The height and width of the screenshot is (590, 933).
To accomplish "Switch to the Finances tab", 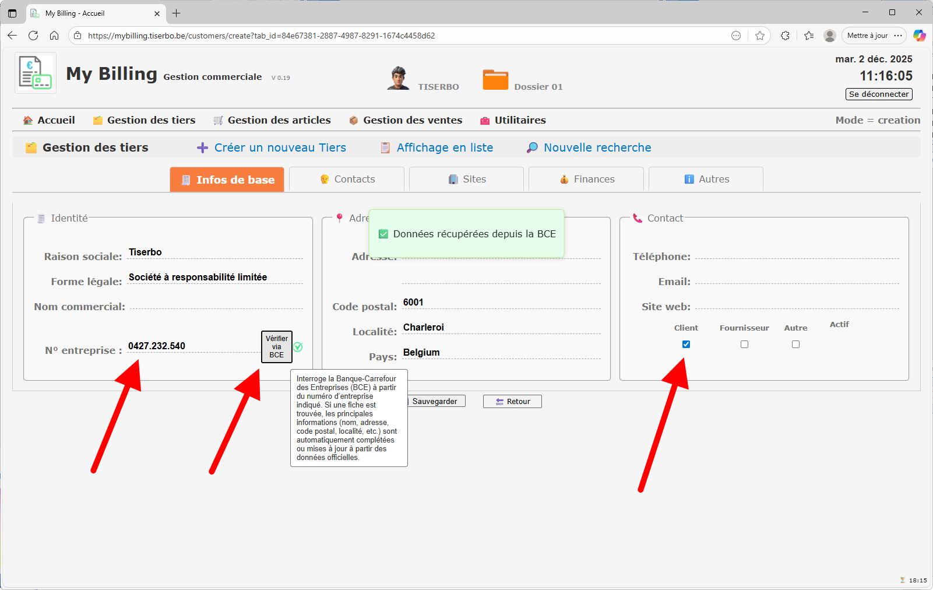I will tap(586, 179).
